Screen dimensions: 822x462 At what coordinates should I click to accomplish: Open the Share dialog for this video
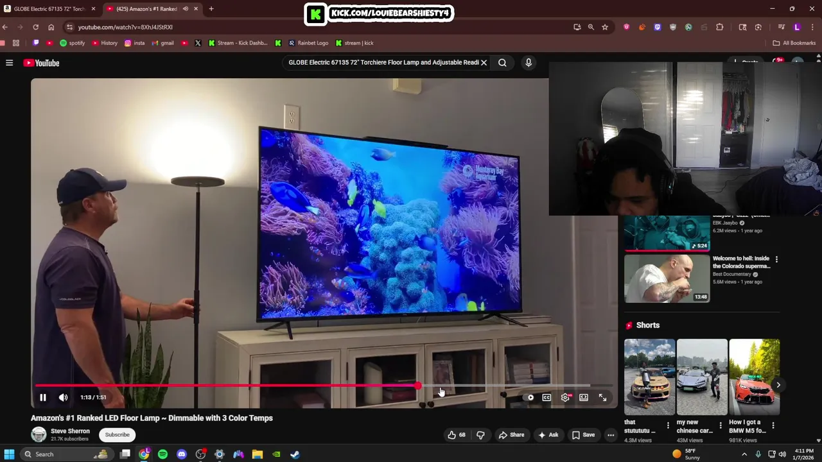point(511,435)
